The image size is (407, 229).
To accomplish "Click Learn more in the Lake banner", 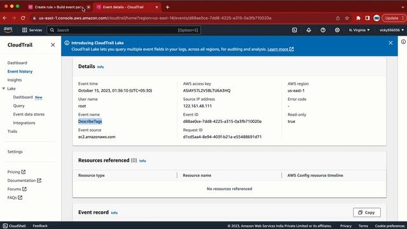I will pos(280,49).
